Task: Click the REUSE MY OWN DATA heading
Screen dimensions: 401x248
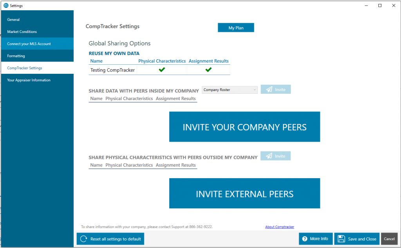Action: click(x=114, y=53)
